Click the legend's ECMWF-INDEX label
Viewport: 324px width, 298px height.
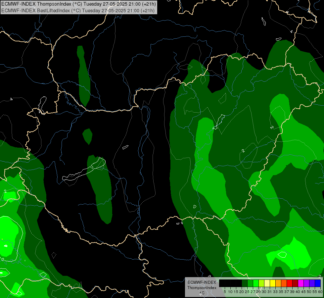pyautogui.click(x=202, y=282)
